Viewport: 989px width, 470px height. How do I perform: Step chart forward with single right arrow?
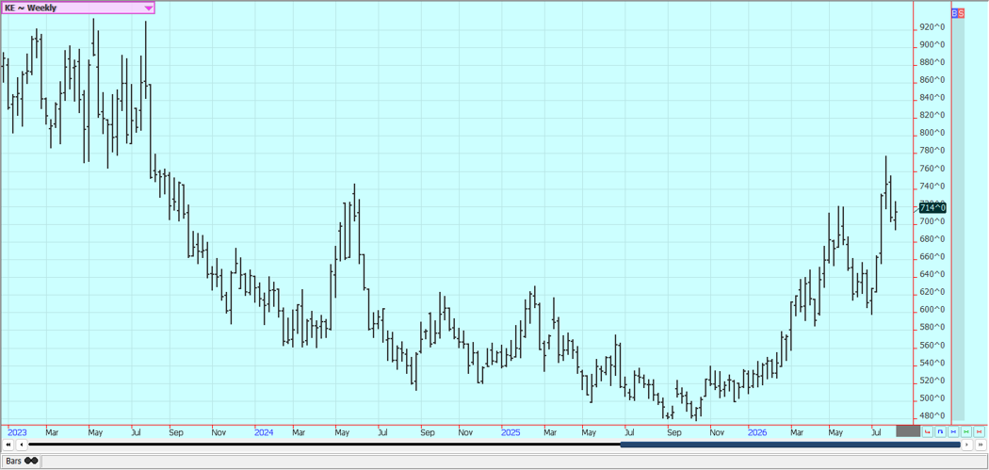pyautogui.click(x=967, y=445)
